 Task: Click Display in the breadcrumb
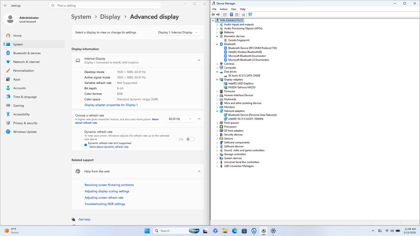pos(110,17)
